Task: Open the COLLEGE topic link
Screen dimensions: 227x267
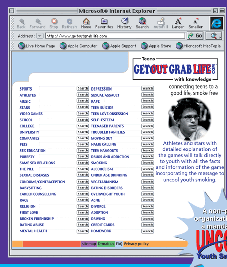Action: [x=27, y=126]
